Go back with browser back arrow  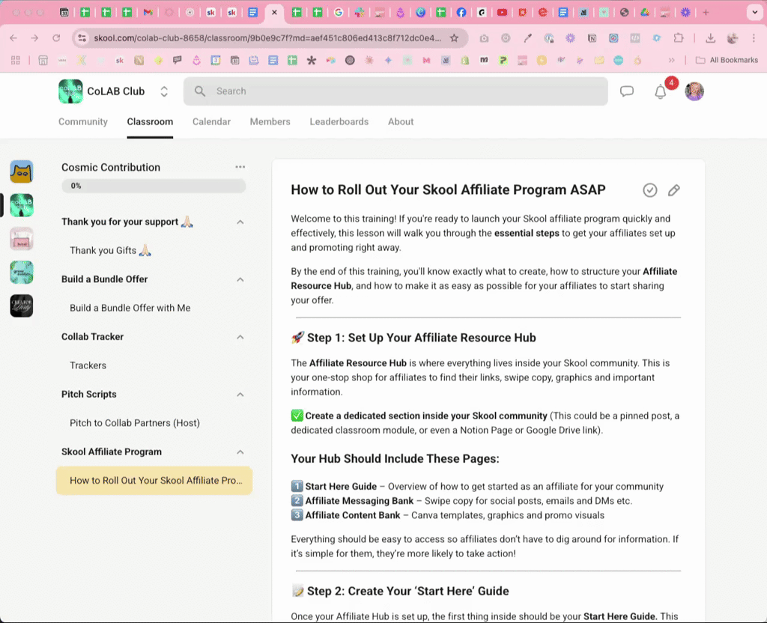coord(13,38)
